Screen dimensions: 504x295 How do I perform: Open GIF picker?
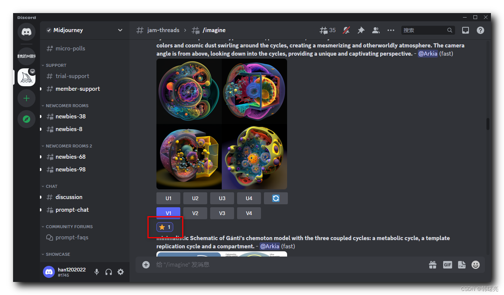(x=447, y=265)
